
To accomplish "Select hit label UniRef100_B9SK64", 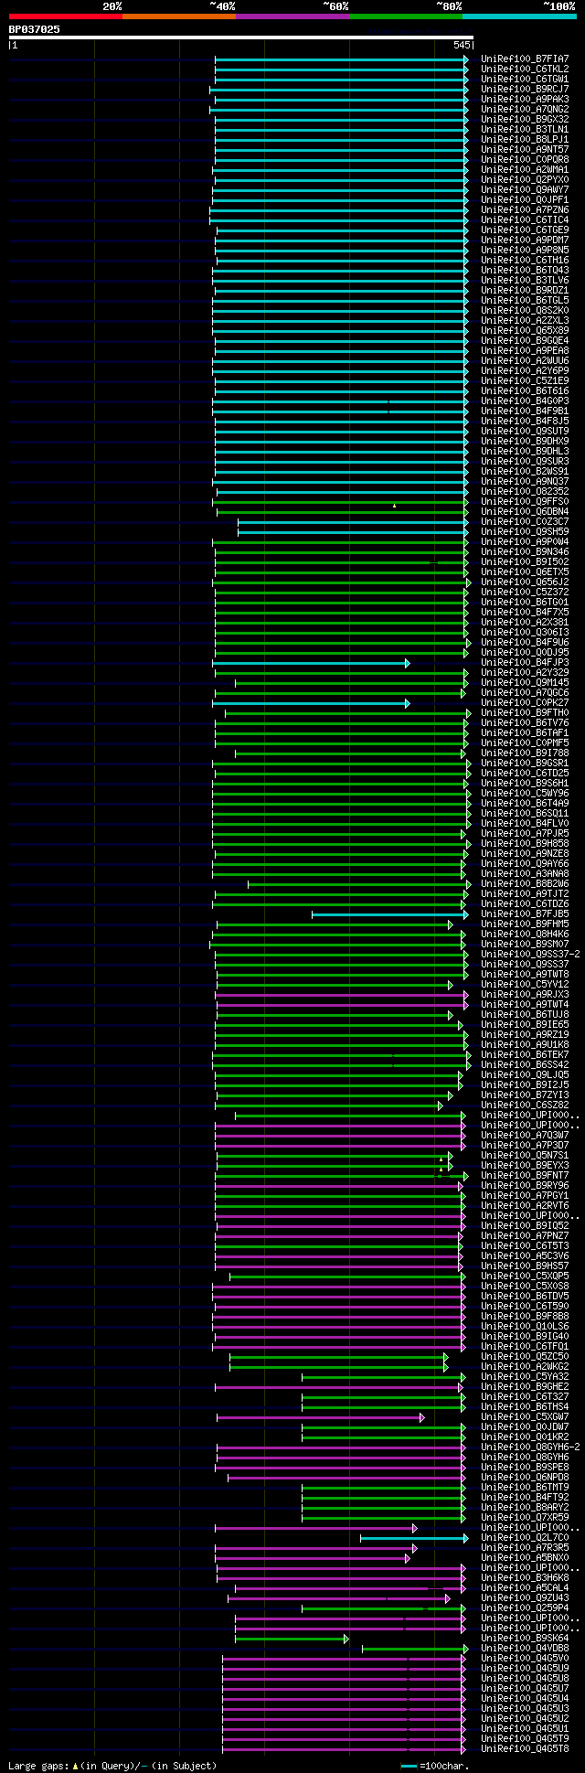I will click(525, 1638).
